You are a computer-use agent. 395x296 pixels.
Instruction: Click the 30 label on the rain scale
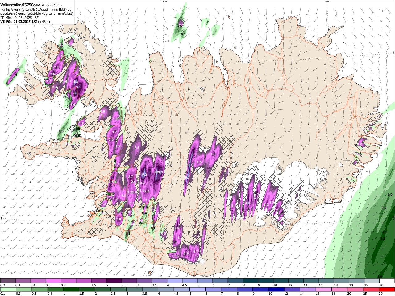(381, 294)
